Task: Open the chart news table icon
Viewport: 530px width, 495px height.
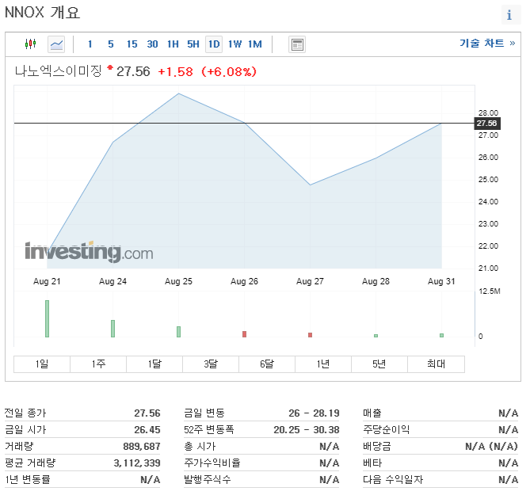Action: [x=297, y=44]
